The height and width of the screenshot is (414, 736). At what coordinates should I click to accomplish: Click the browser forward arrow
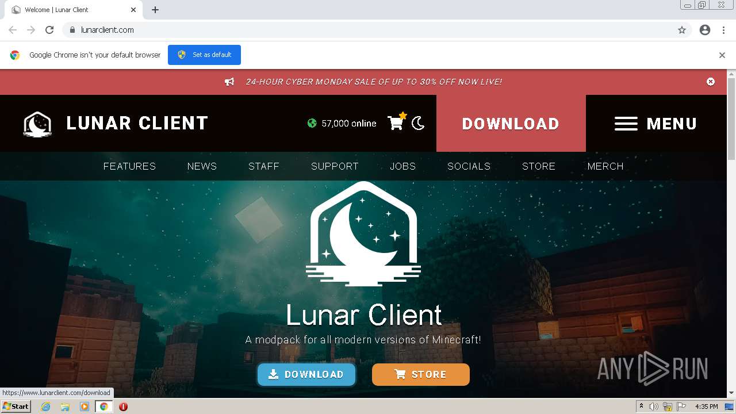pos(31,30)
